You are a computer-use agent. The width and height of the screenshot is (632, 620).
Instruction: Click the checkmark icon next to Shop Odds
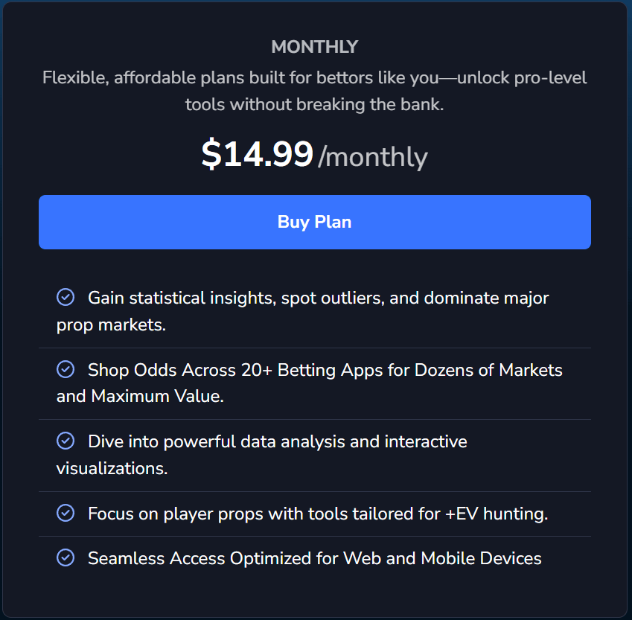66,369
